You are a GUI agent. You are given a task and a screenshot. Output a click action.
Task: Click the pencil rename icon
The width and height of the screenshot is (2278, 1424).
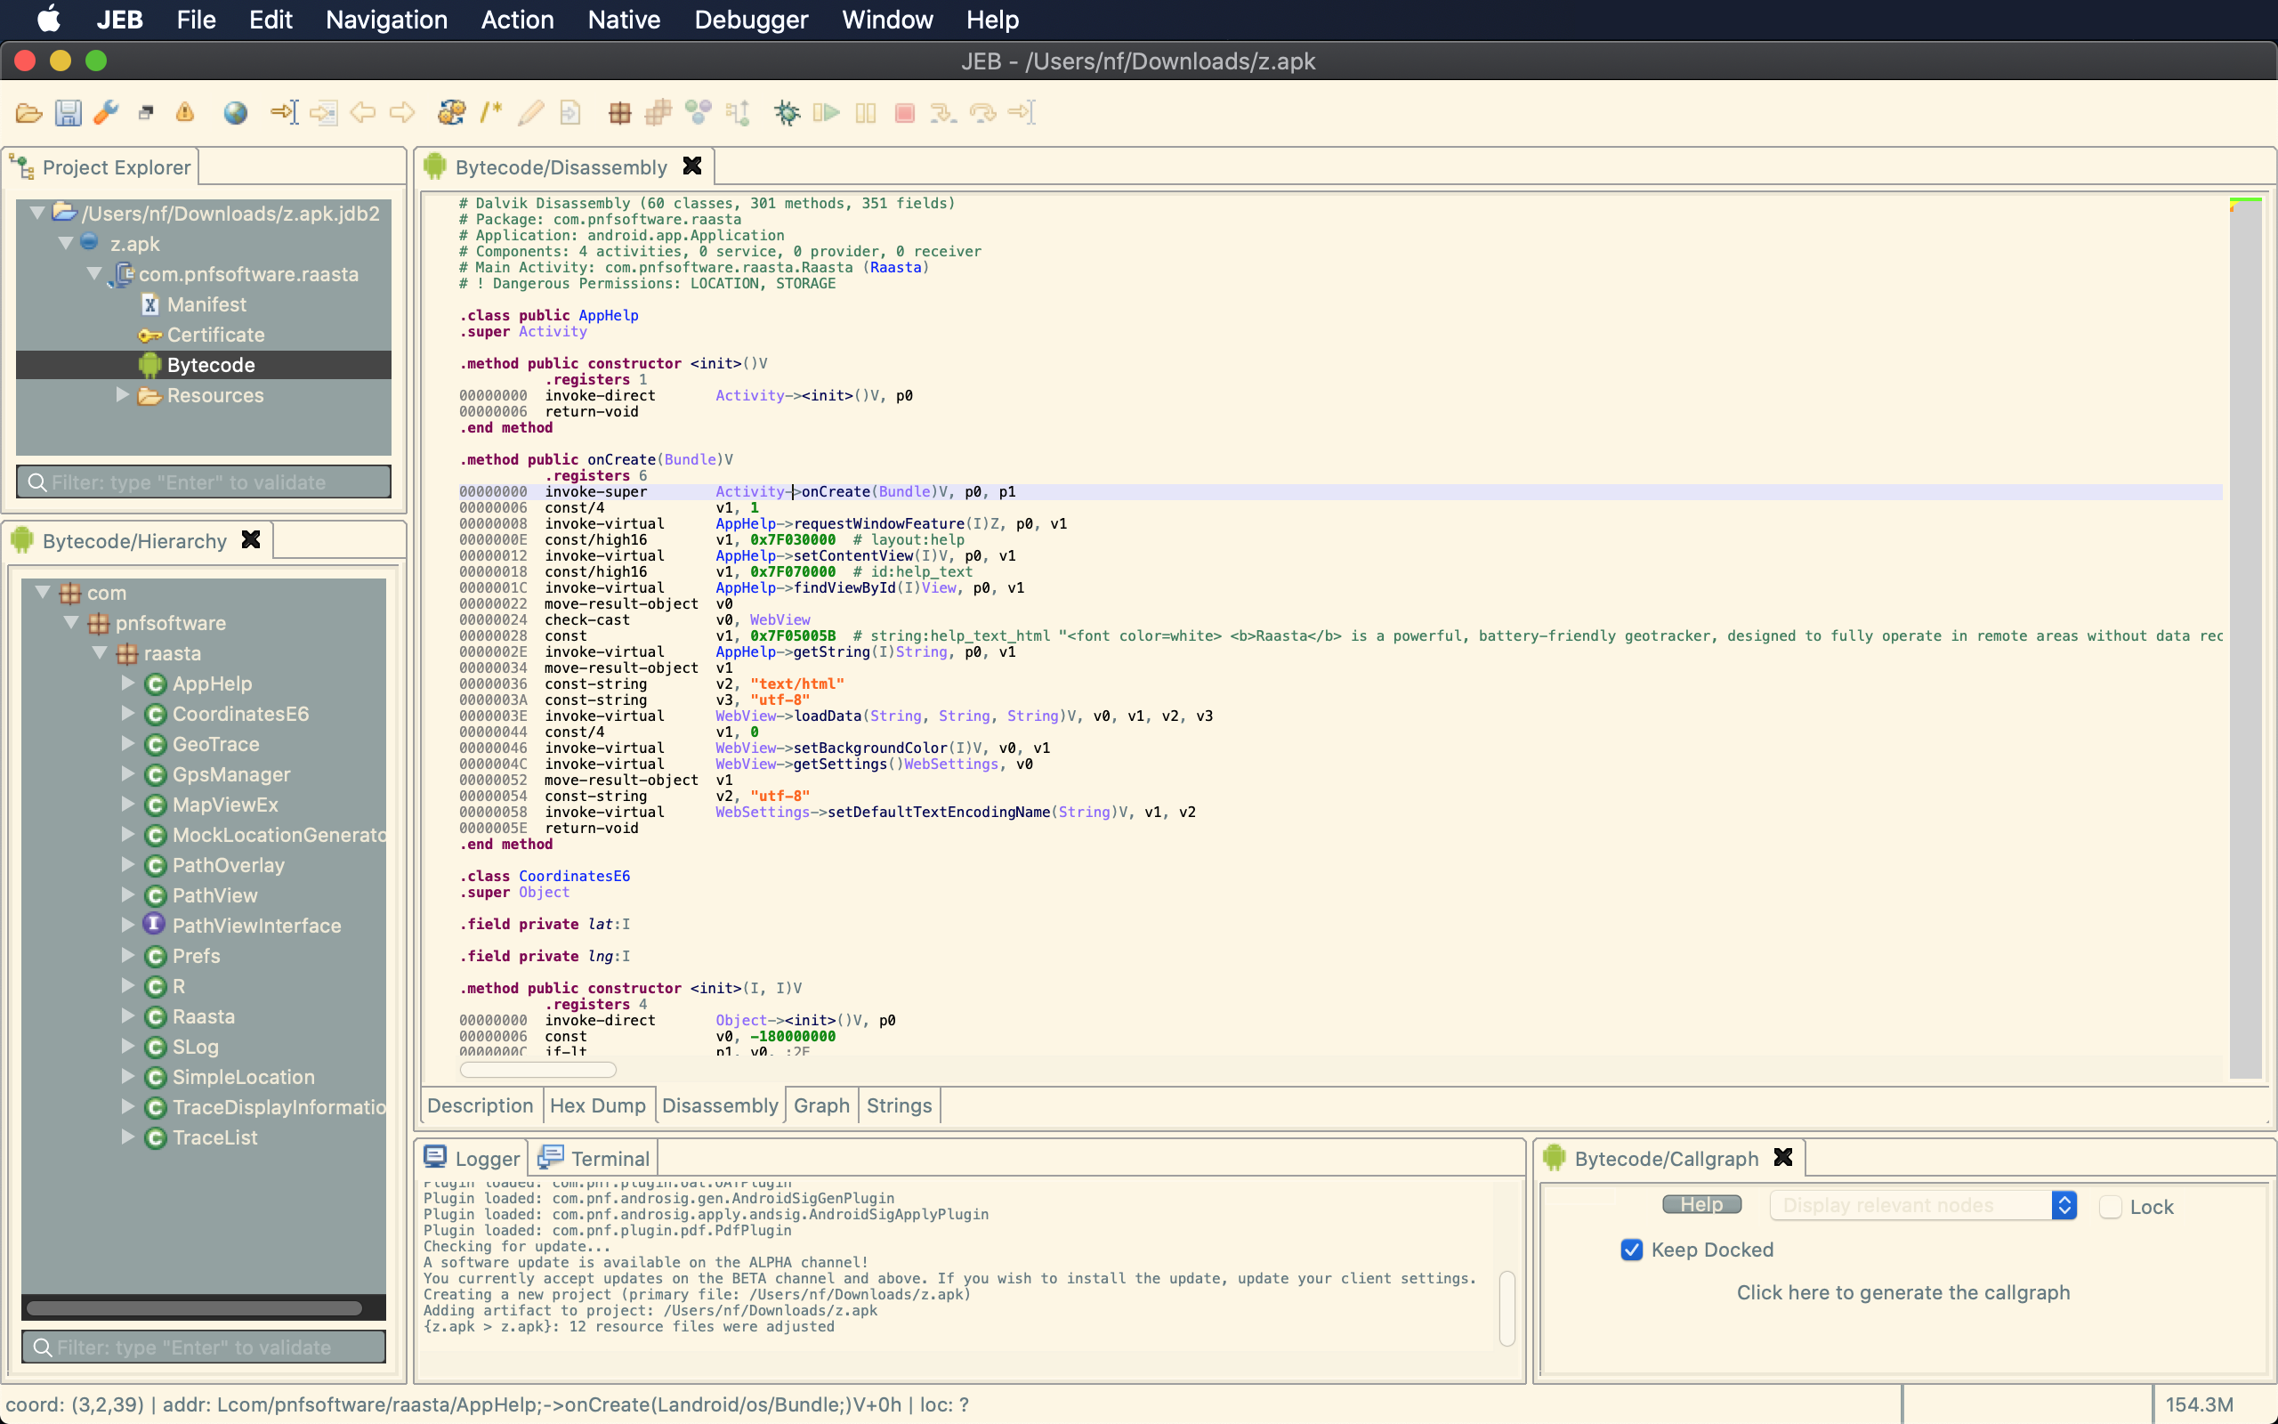coord(531,113)
